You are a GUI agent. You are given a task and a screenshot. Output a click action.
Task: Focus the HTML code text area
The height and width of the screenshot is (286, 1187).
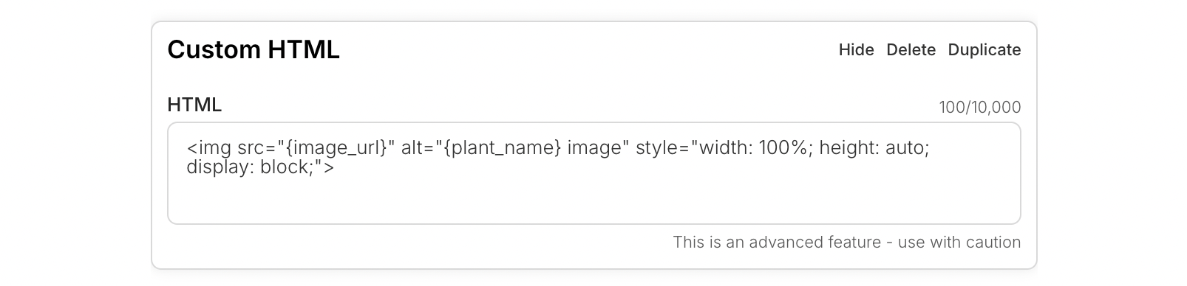click(x=593, y=173)
